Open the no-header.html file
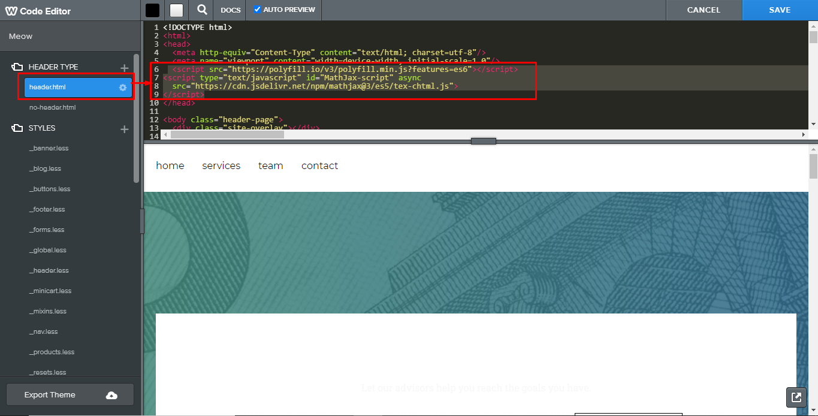 [52, 108]
